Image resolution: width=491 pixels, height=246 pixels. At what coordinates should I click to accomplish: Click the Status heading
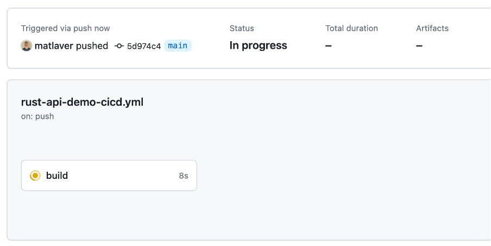[x=242, y=28]
